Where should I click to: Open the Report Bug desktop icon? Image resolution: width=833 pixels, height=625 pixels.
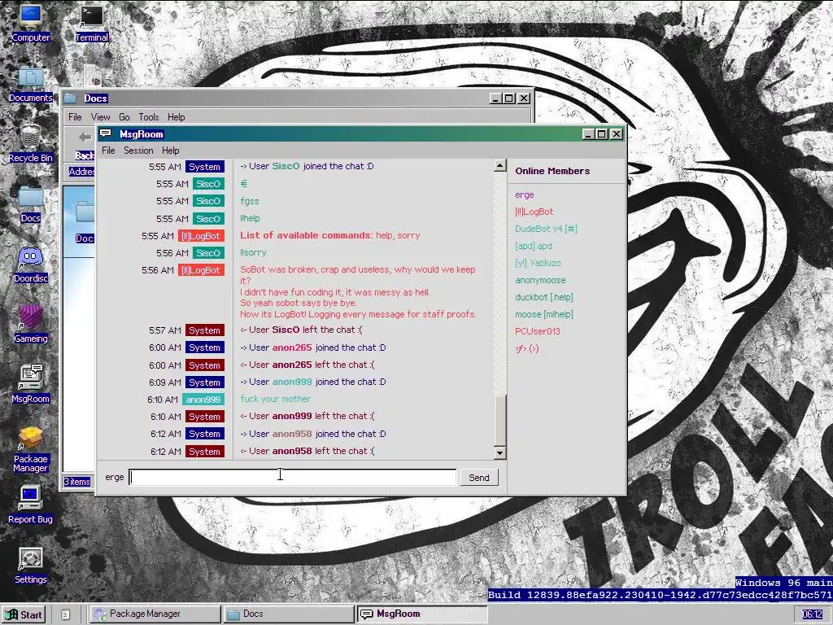30,505
